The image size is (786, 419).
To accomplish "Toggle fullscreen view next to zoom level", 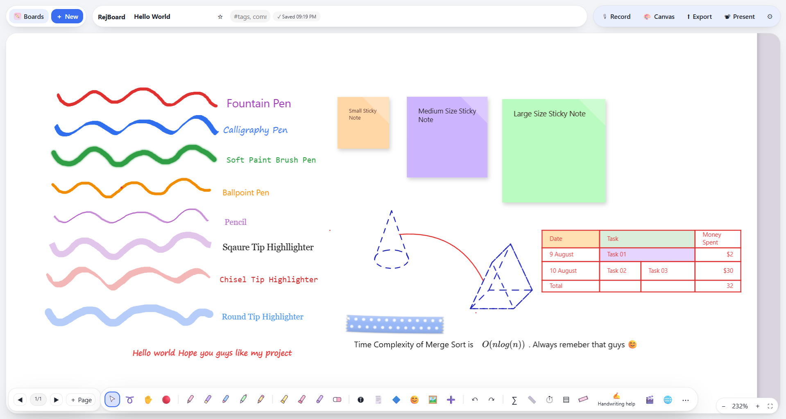I will tap(770, 406).
